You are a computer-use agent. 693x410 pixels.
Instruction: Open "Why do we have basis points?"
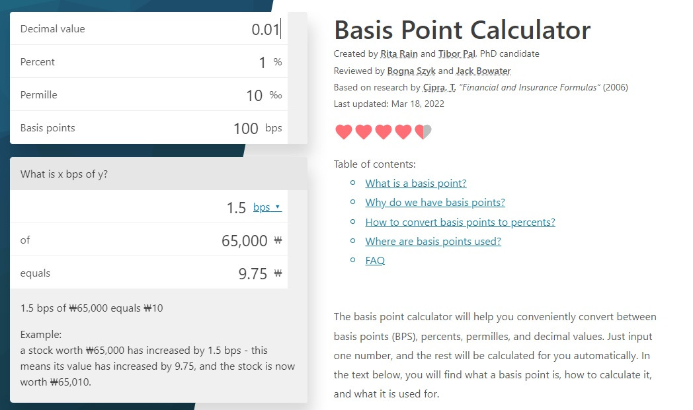(x=434, y=203)
